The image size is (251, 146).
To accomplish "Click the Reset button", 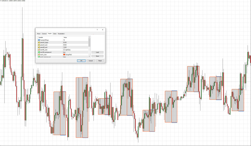I will coord(100,61).
